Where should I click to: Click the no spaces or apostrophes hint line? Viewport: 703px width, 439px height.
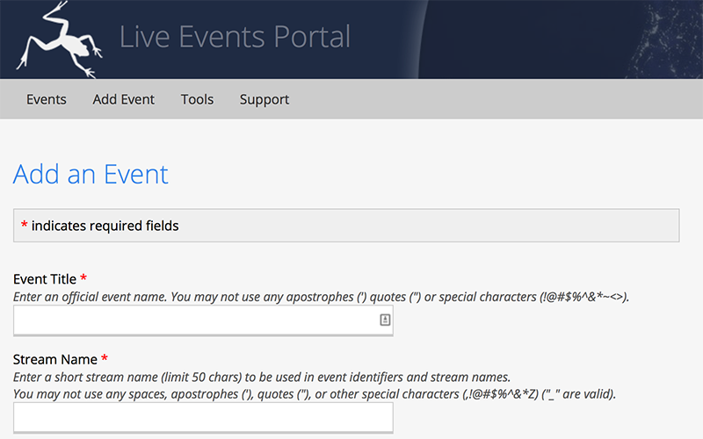click(315, 394)
